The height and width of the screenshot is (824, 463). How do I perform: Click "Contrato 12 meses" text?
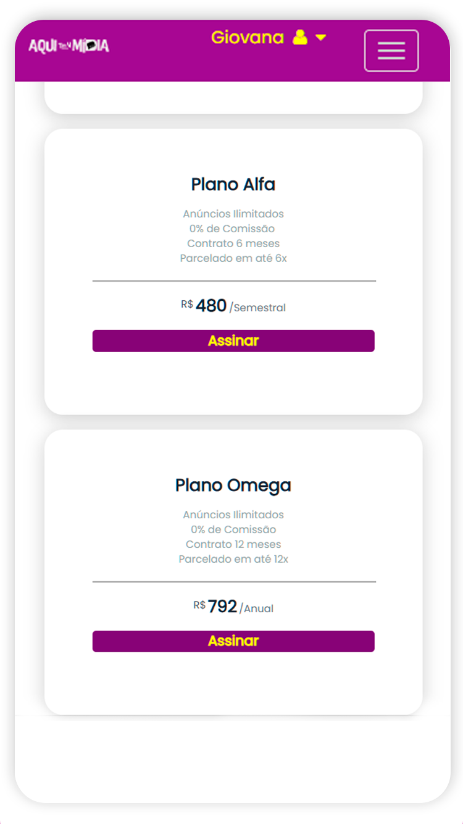point(233,544)
